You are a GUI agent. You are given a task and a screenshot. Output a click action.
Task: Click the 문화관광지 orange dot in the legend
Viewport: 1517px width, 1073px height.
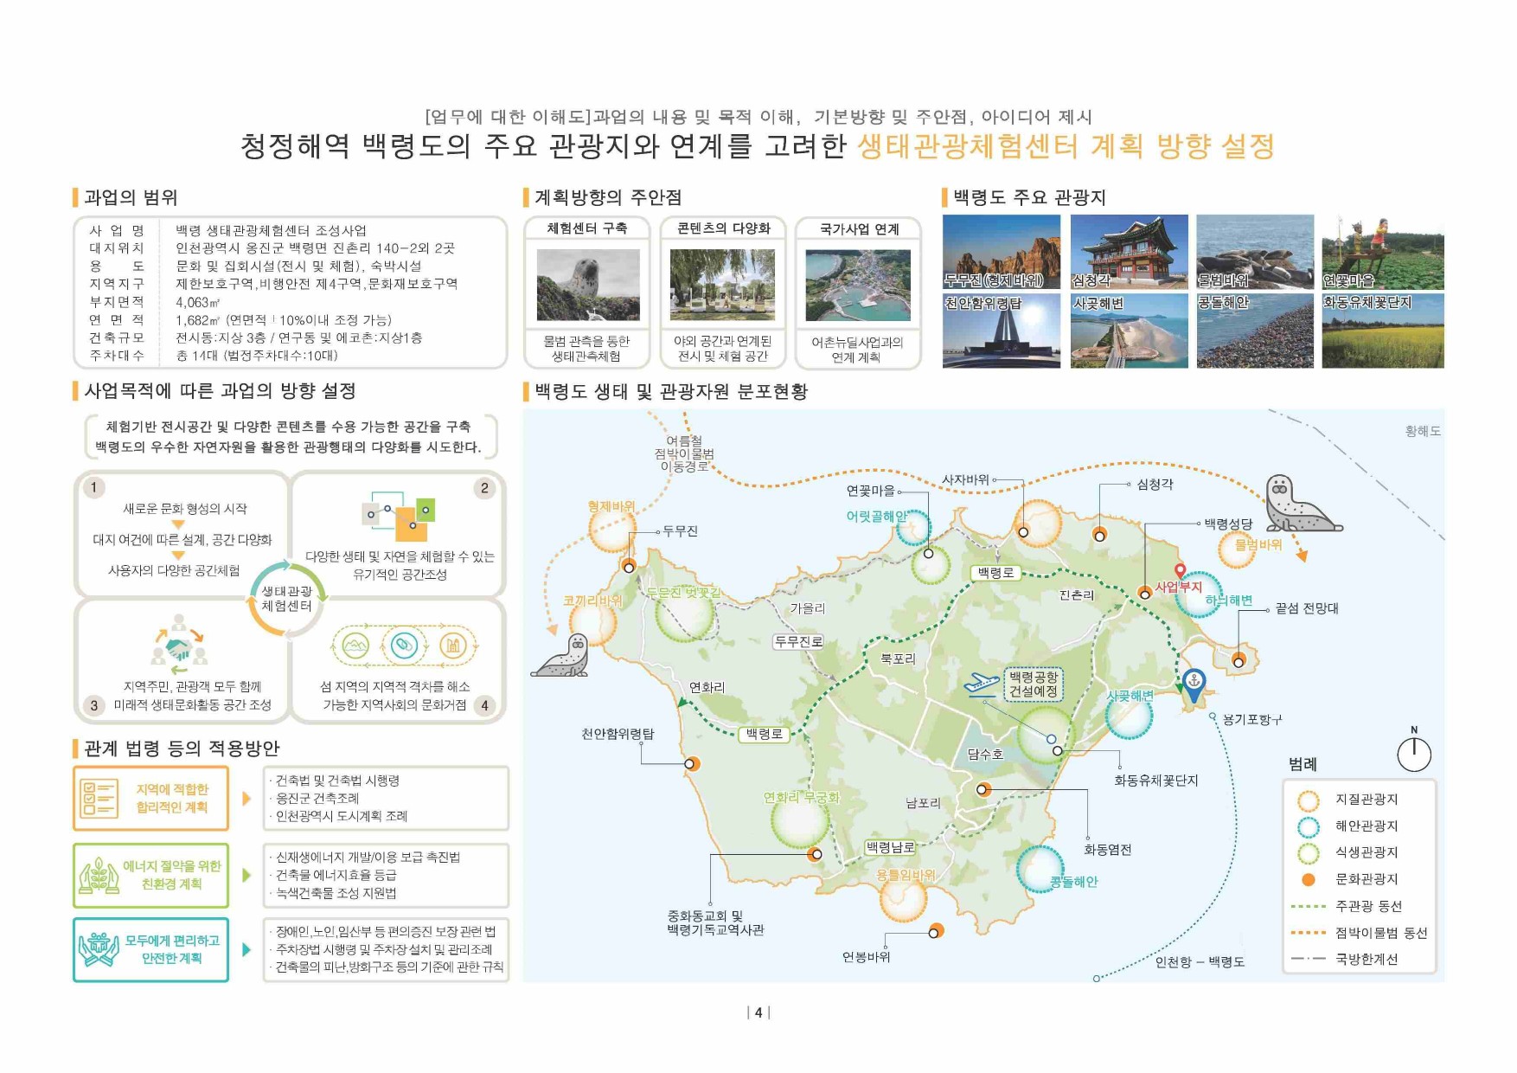1309,879
